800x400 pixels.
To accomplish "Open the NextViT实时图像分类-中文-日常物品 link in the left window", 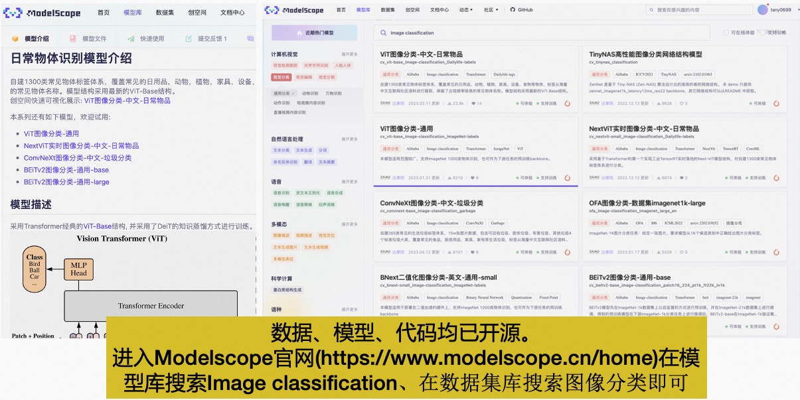I will (81, 145).
